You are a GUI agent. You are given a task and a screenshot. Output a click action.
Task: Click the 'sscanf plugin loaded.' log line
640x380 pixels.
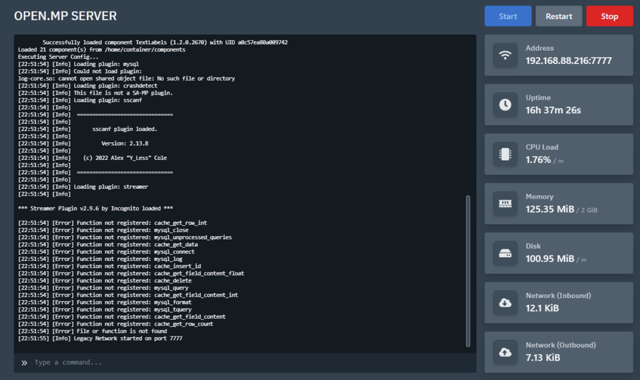click(87, 129)
